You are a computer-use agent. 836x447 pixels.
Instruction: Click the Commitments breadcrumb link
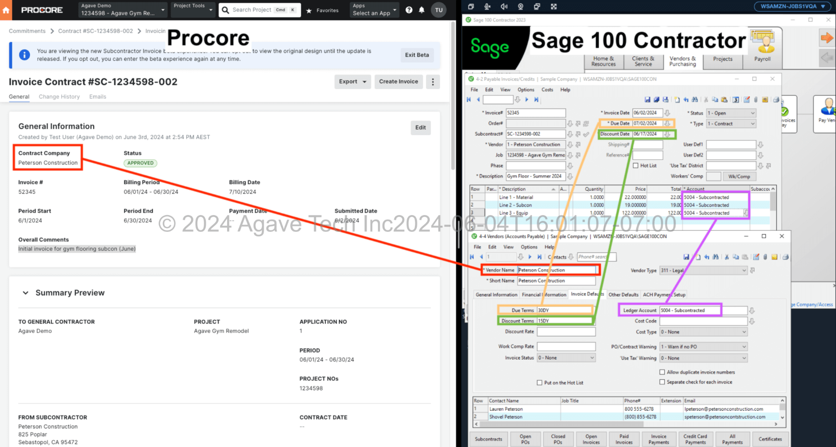coord(27,31)
